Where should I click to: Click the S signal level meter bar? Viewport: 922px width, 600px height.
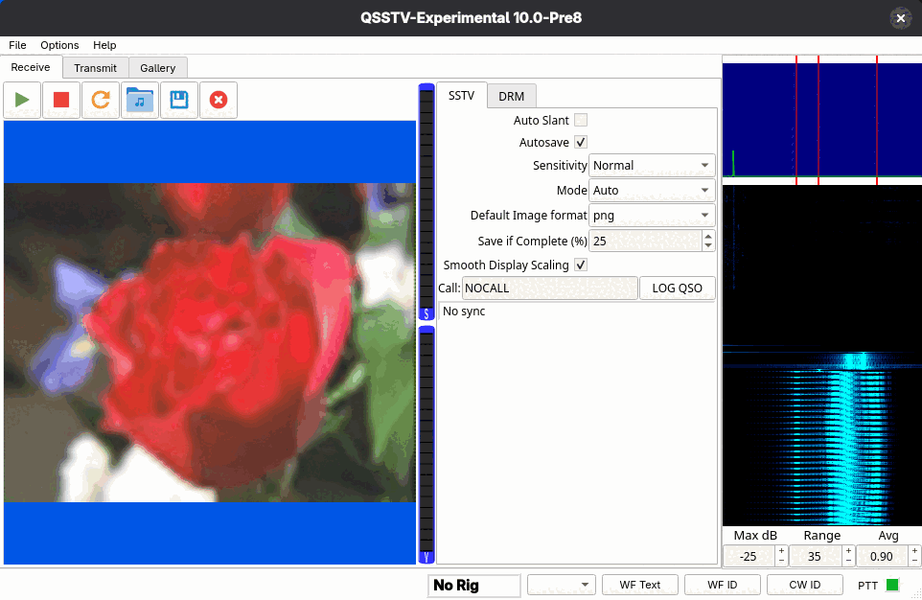click(426, 202)
